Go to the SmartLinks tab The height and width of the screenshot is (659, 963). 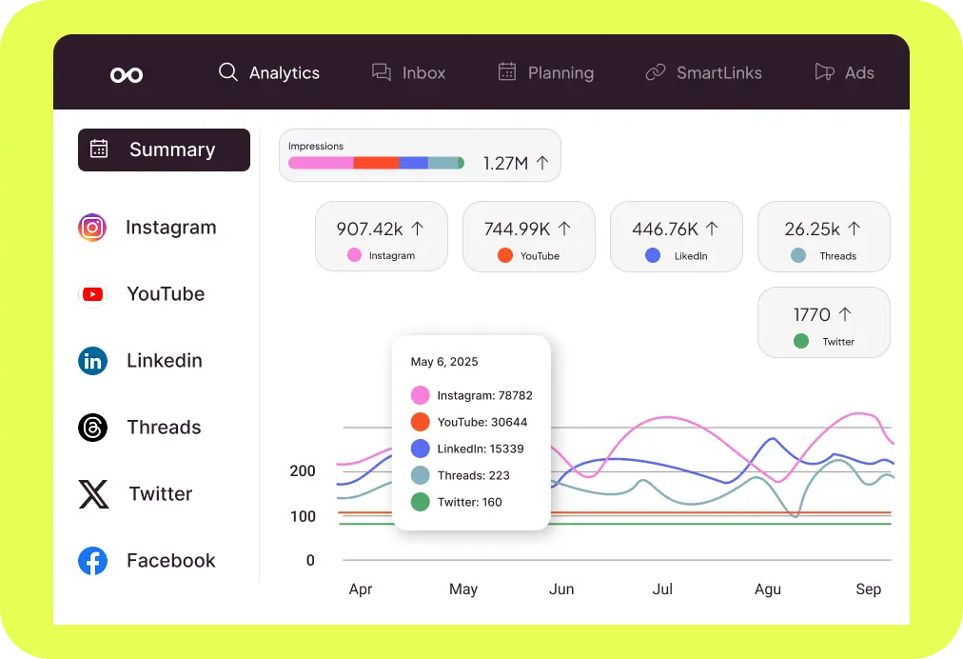[x=703, y=72]
